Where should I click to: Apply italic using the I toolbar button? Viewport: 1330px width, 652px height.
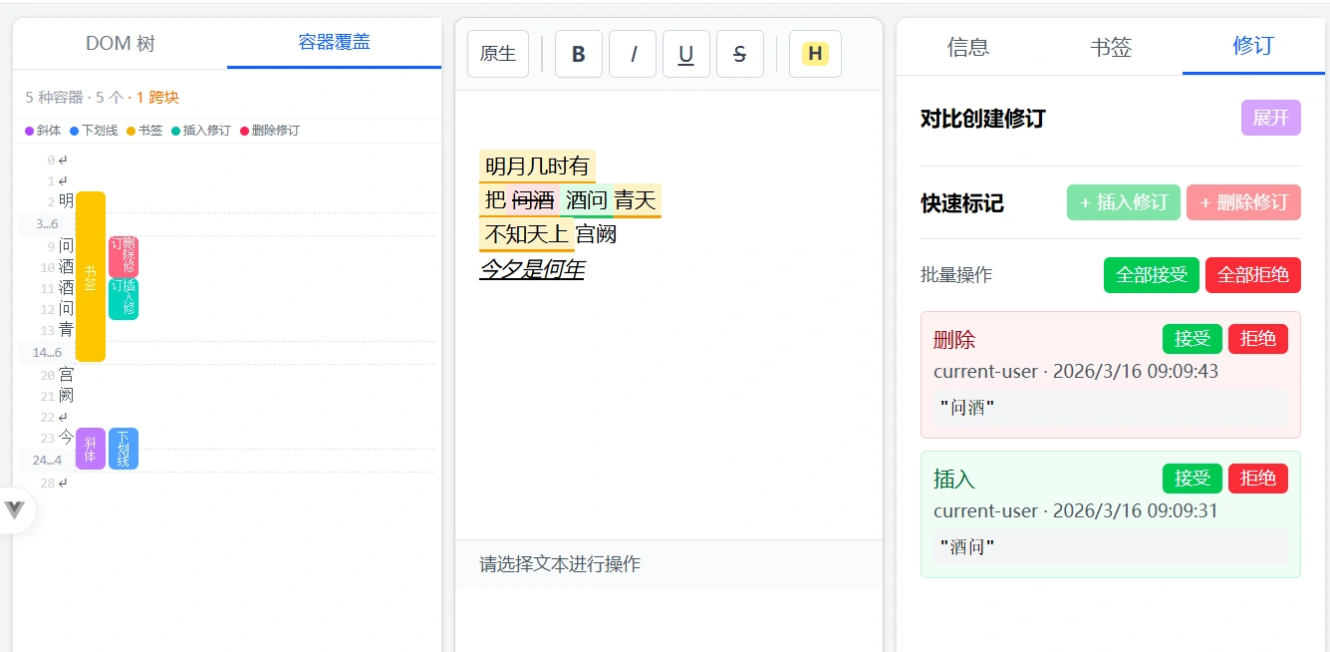click(x=633, y=54)
